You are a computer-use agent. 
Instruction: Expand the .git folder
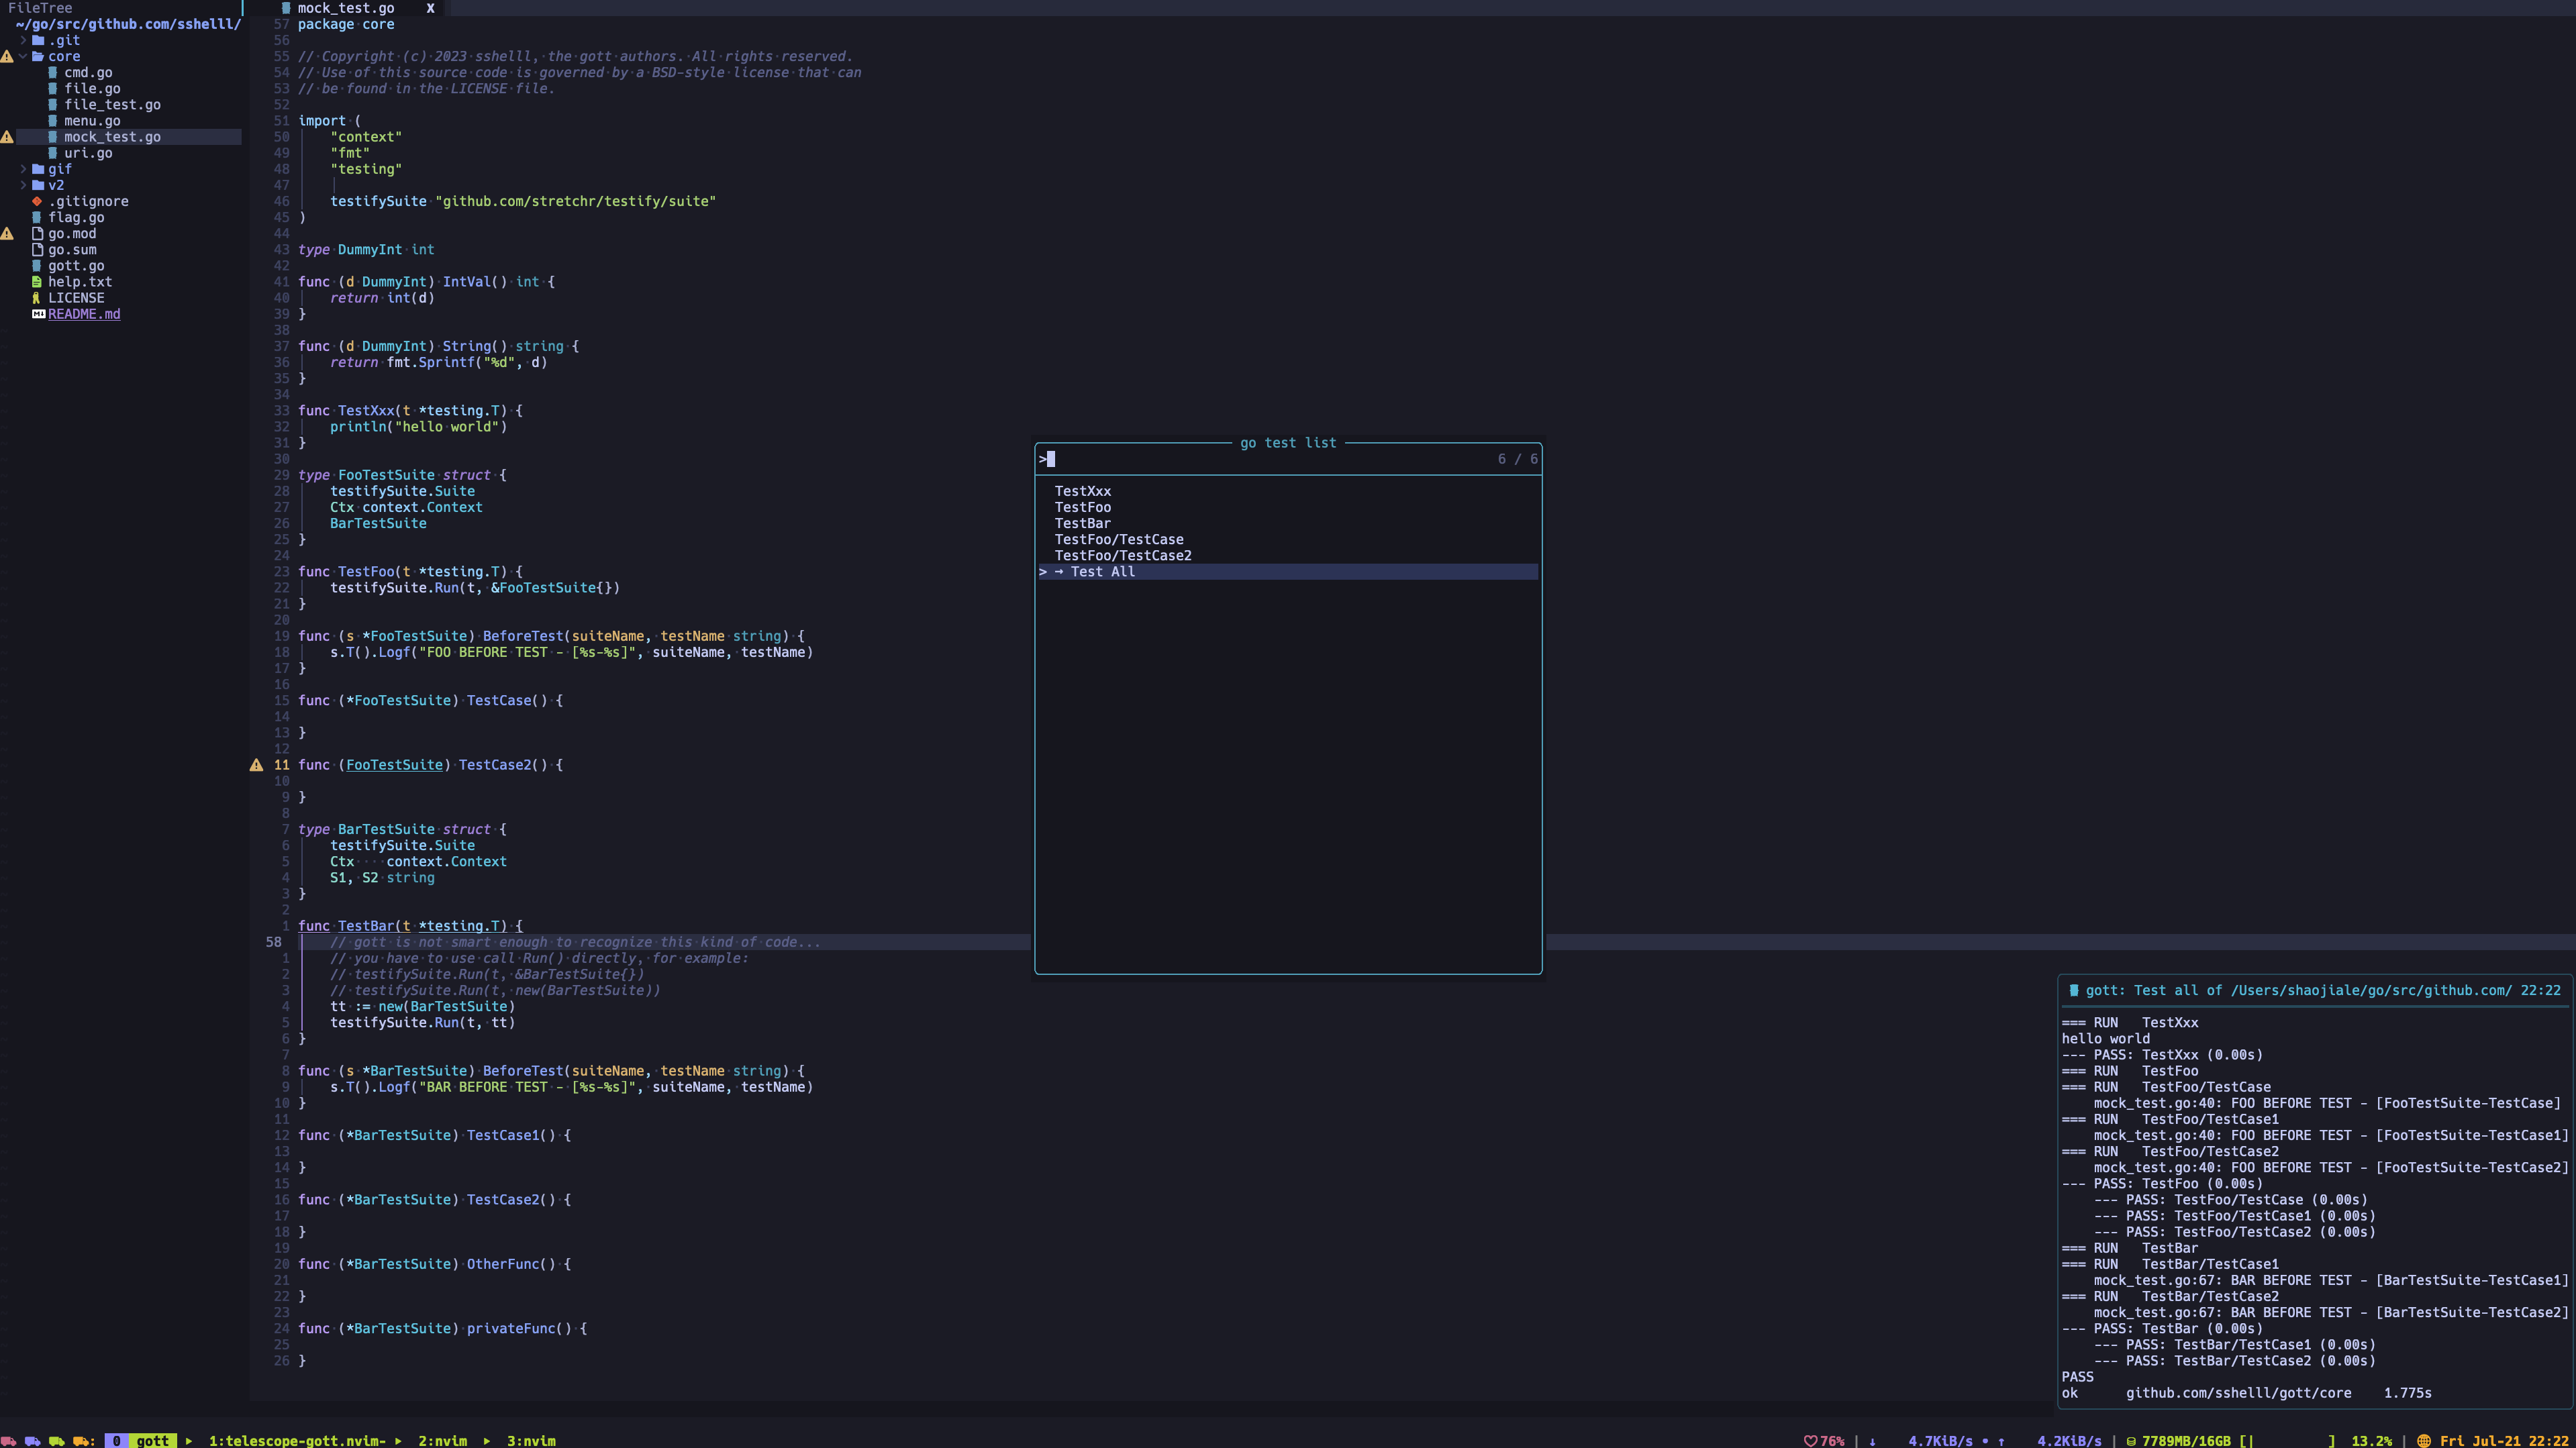(x=23, y=41)
